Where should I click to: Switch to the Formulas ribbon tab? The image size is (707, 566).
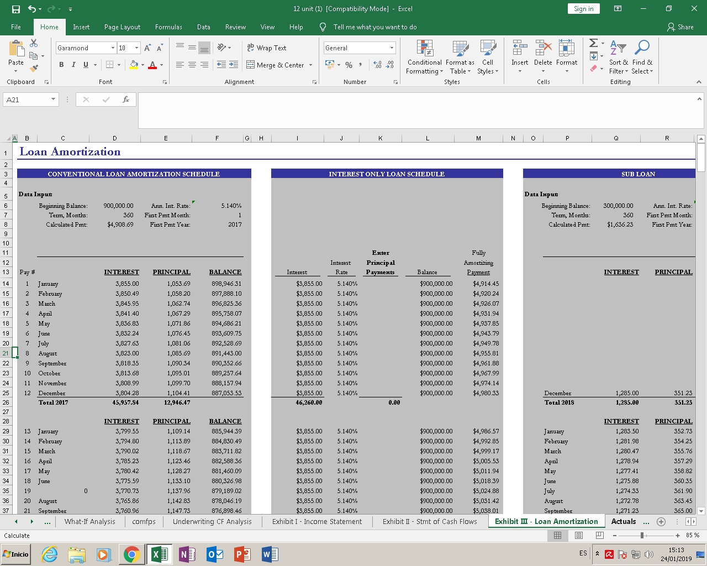point(168,27)
